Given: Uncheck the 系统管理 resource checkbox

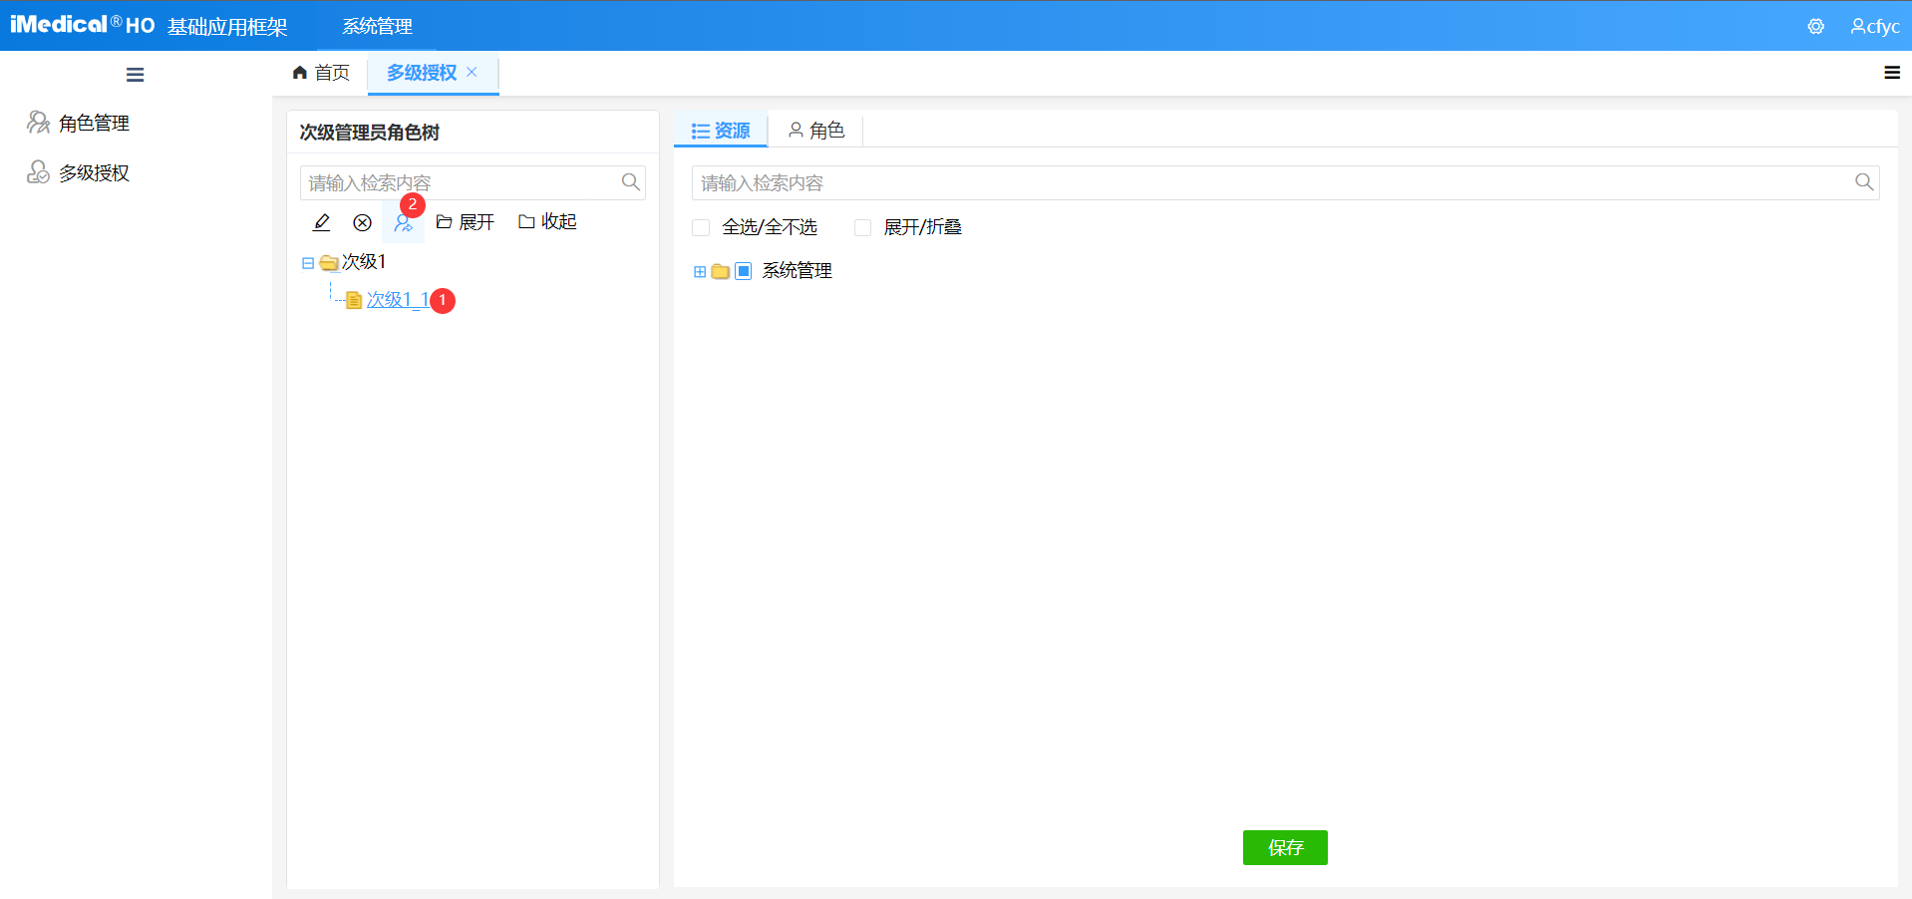Looking at the screenshot, I should (x=743, y=270).
